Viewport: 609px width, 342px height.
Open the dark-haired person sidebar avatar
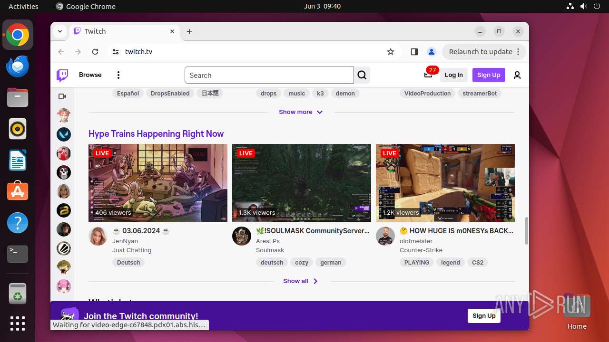[64, 229]
